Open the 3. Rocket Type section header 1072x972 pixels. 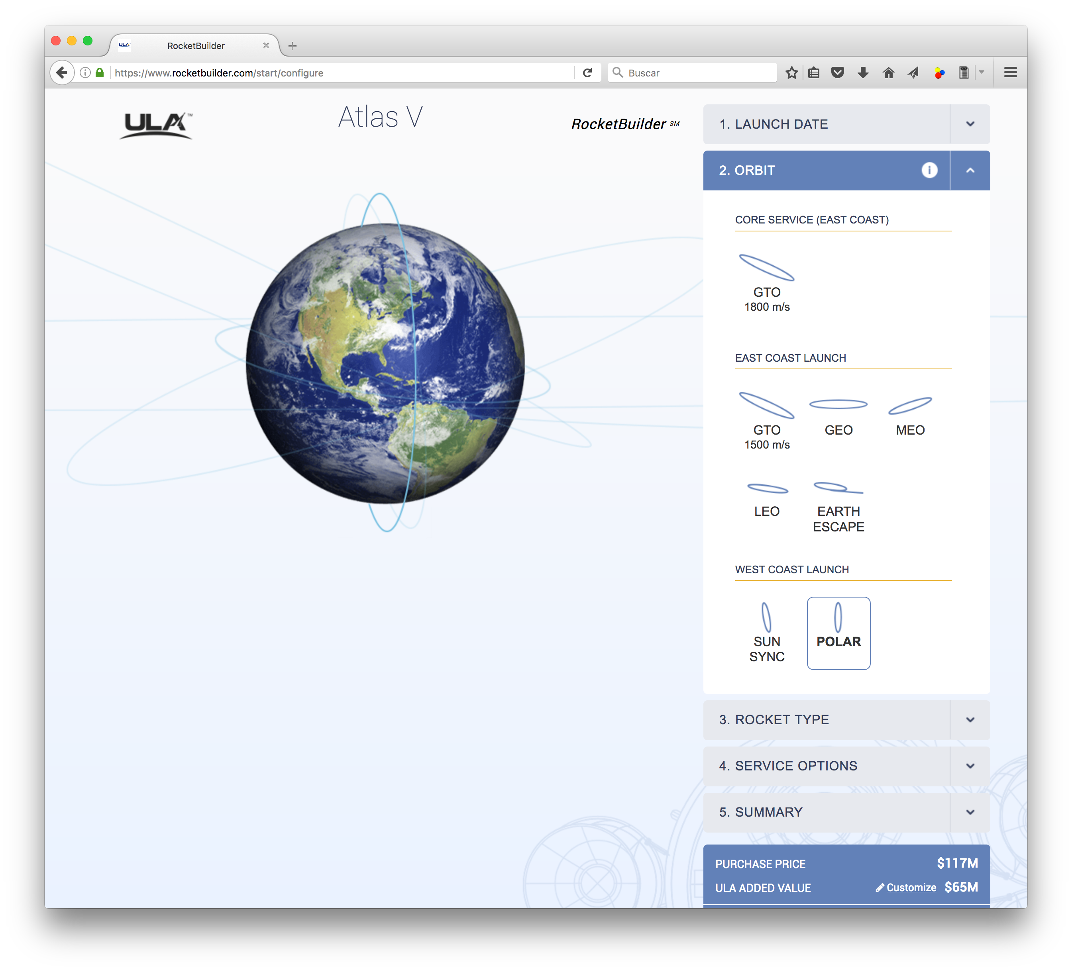tap(827, 719)
